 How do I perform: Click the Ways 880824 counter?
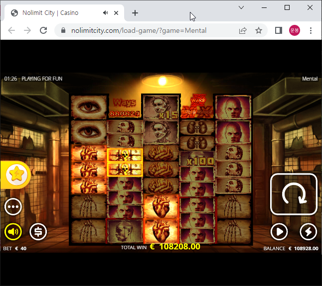pyautogui.click(x=125, y=107)
